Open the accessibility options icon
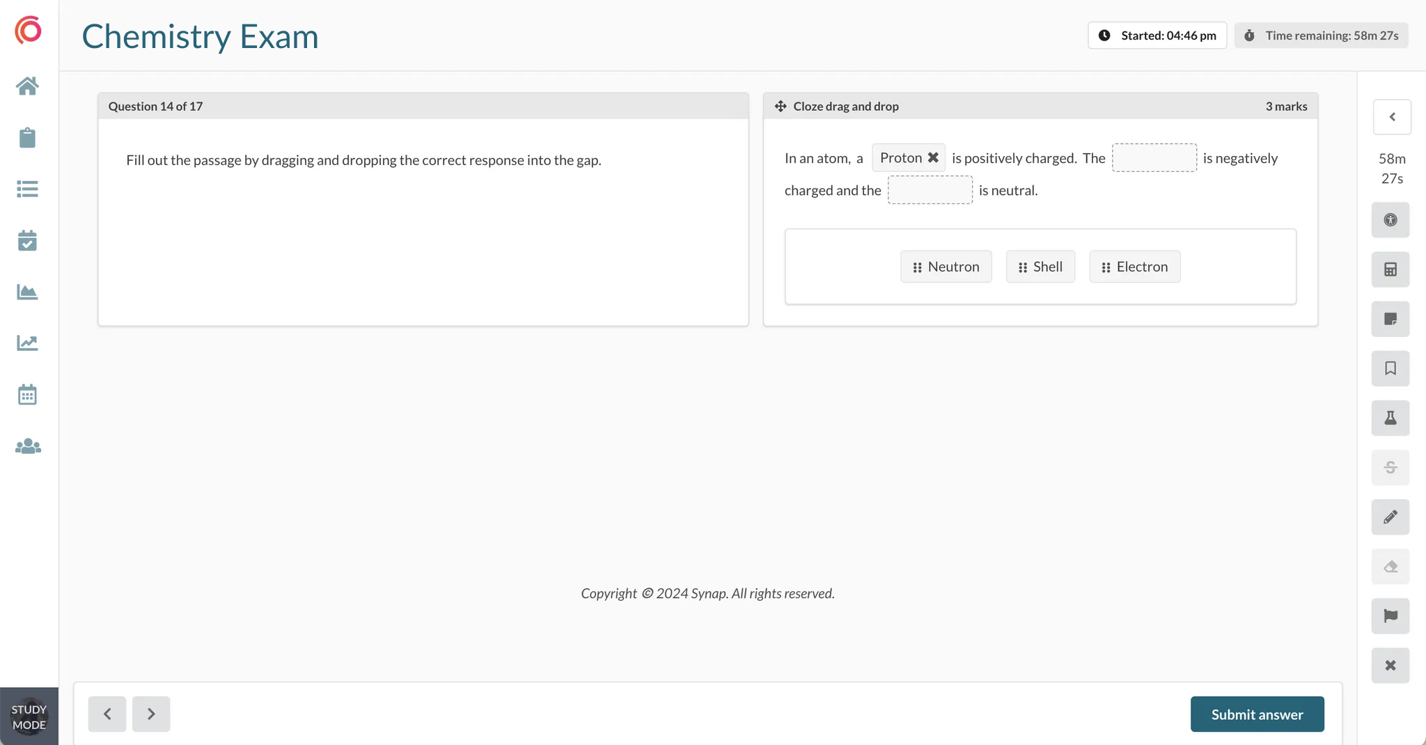The image size is (1426, 745). click(1390, 220)
